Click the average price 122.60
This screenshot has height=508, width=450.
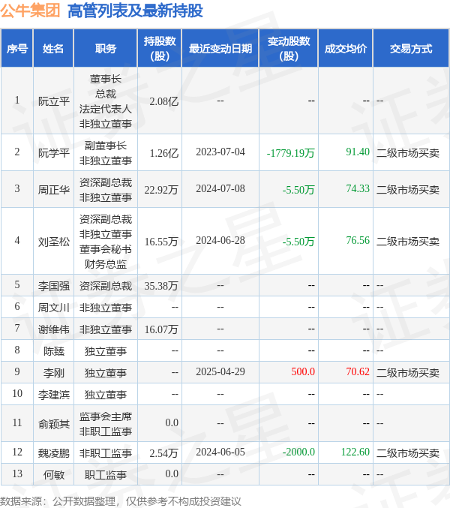tap(355, 452)
